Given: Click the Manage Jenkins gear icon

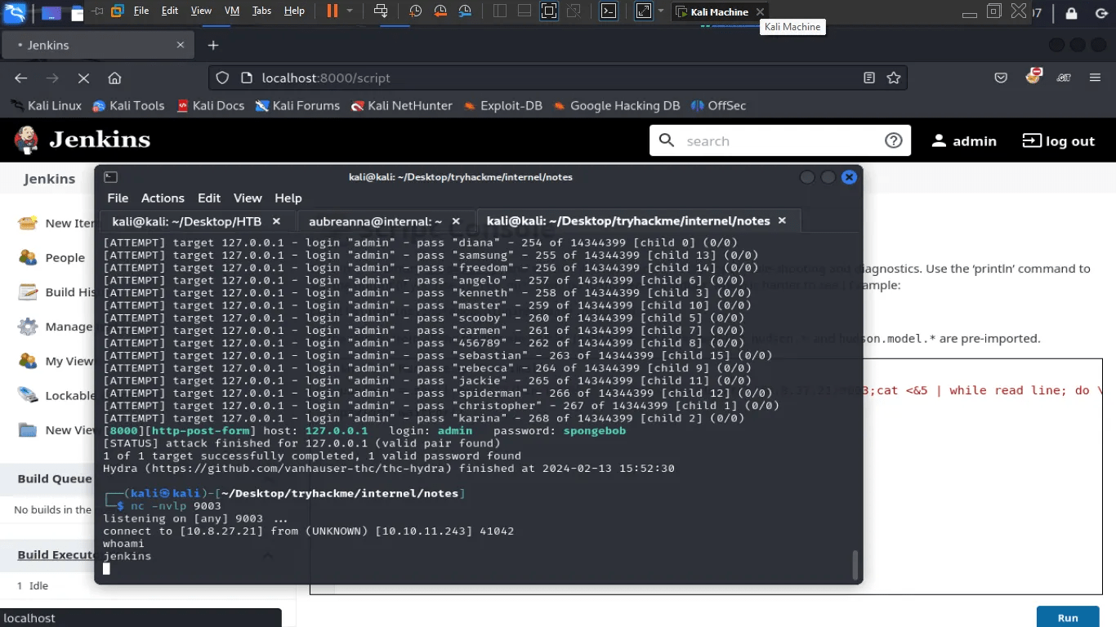Looking at the screenshot, I should [x=28, y=327].
